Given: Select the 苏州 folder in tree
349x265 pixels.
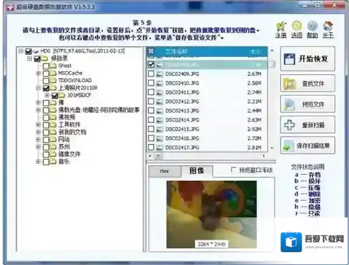Looking at the screenshot, I should pos(64,147).
